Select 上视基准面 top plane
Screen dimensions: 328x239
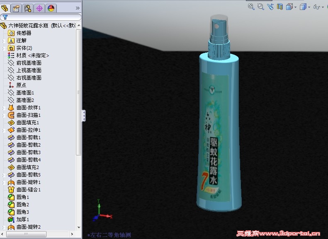pyautogui.click(x=29, y=70)
